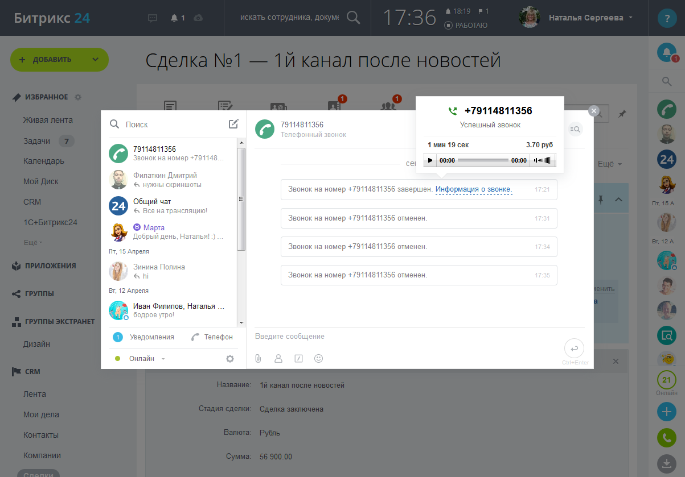Viewport: 685px width, 477px height.
Task: Toggle the РАБОТАЮ work status
Action: click(466, 26)
